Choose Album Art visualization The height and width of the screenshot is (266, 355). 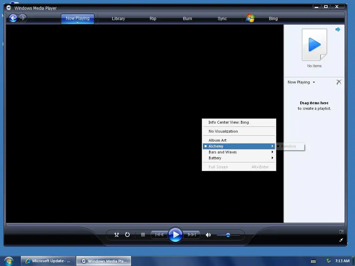point(239,140)
